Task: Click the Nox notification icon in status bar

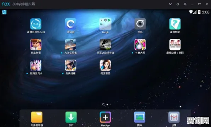Action: coord(4,12)
